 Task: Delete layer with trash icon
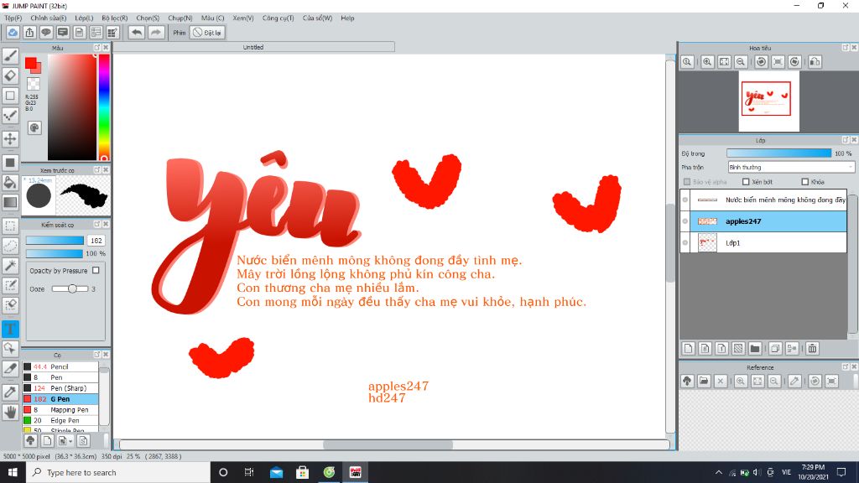click(x=812, y=348)
